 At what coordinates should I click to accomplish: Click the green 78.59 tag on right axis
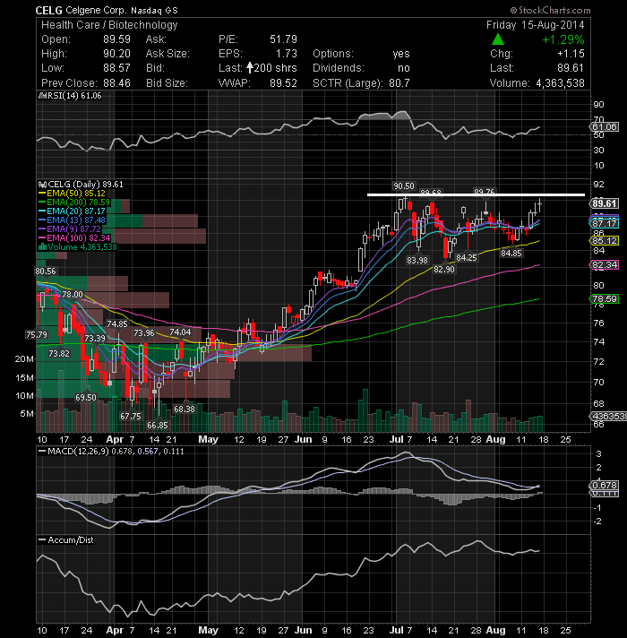(x=605, y=298)
